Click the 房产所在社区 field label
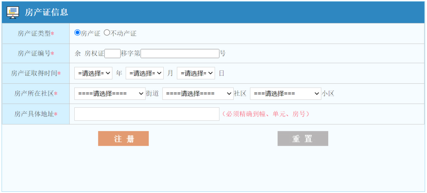This screenshot has width=427, height=193. coord(36,94)
